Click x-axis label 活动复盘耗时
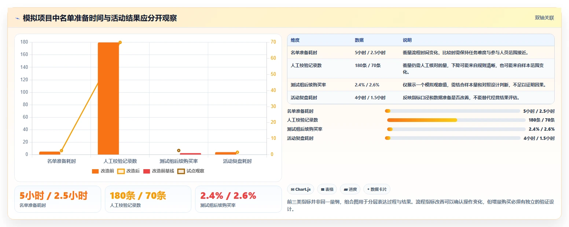 pyautogui.click(x=237, y=161)
